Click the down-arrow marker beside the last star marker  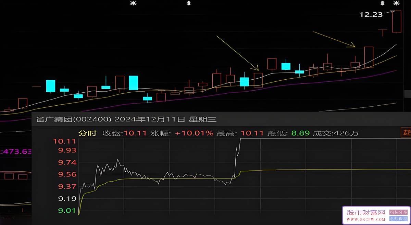383,3
